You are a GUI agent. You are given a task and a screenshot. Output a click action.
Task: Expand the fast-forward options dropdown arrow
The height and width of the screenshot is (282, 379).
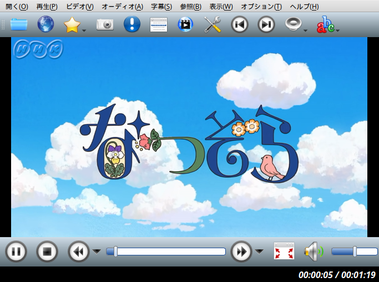(259, 252)
